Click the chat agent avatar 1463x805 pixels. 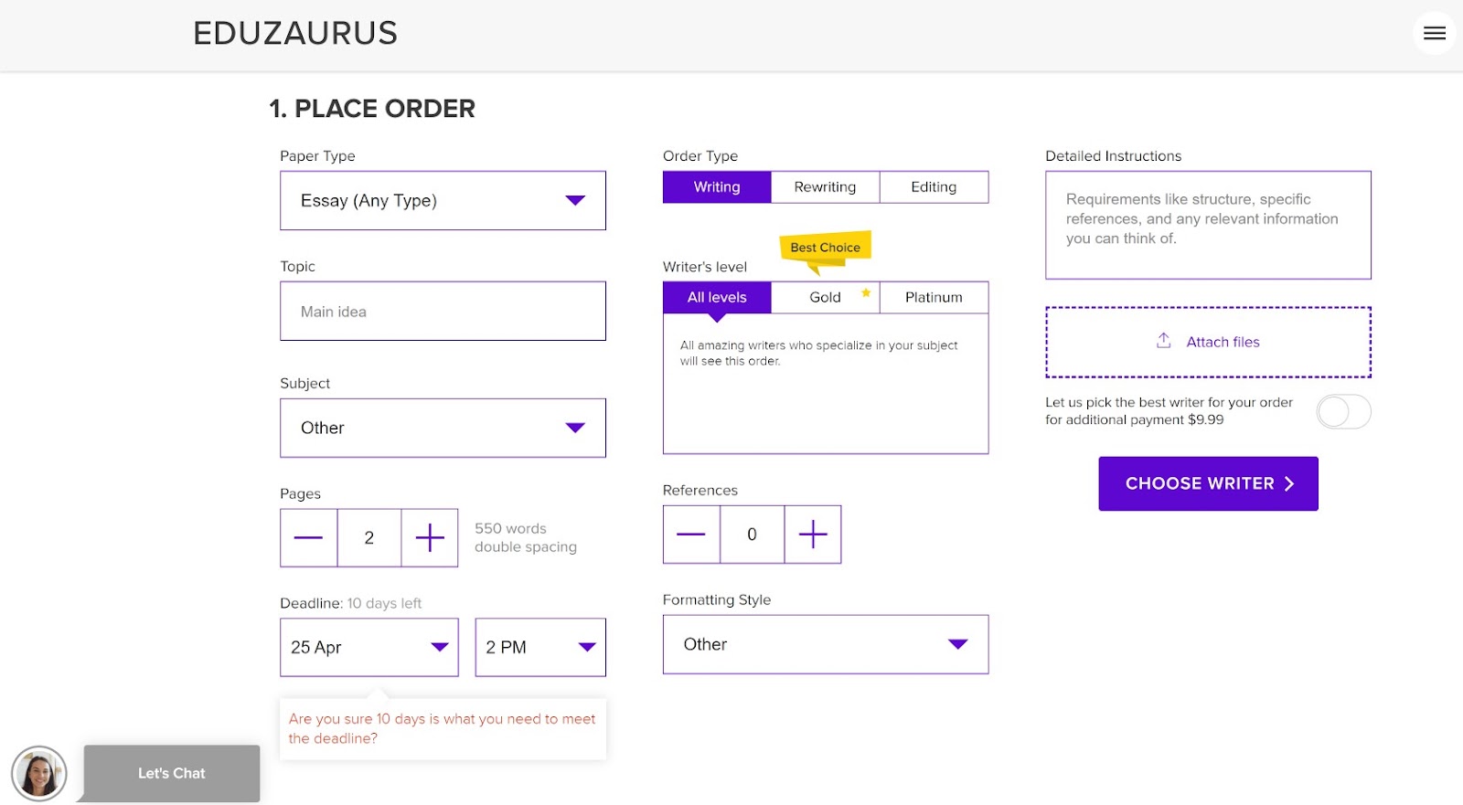point(39,774)
